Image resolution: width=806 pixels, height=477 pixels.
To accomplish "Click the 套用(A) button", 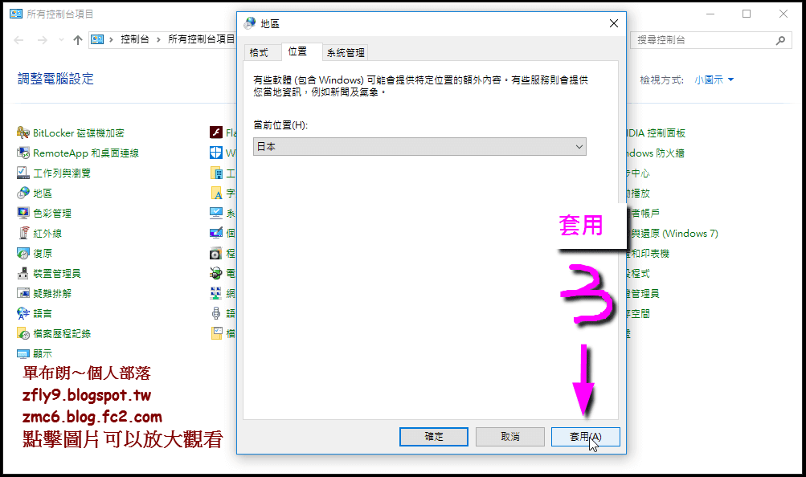I will pos(586,437).
